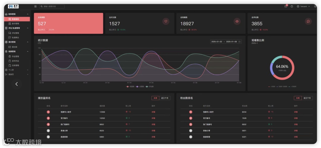Image resolution: width=321 pixels, height=148 pixels.
Task: Click the green trend arrow beside 5 in 粉丝数排名
Action: click(x=269, y=124)
